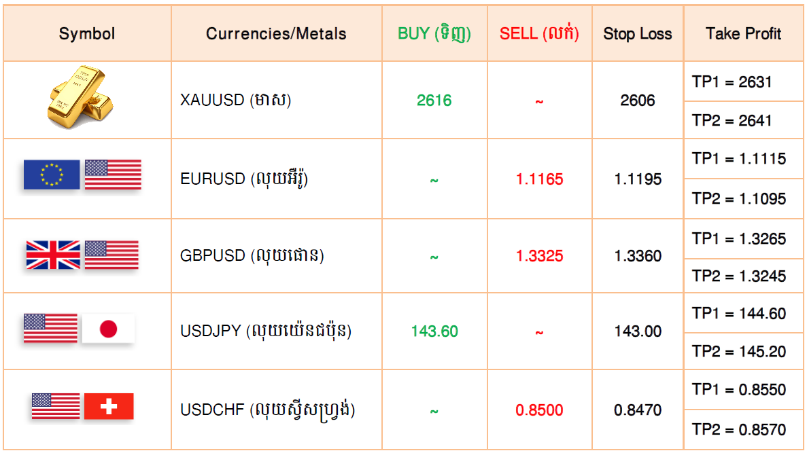Click the US flag in USDCHF row

coord(56,407)
